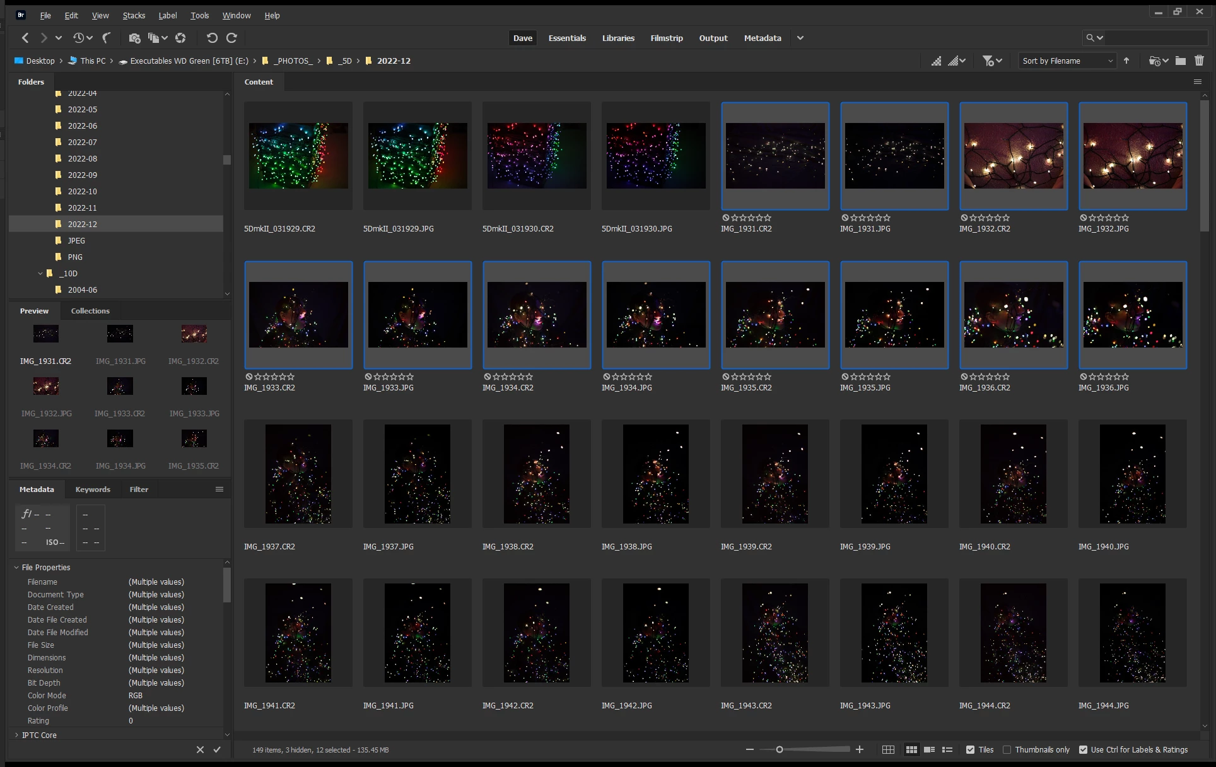Click the Get Photos from Camera icon

[134, 38]
